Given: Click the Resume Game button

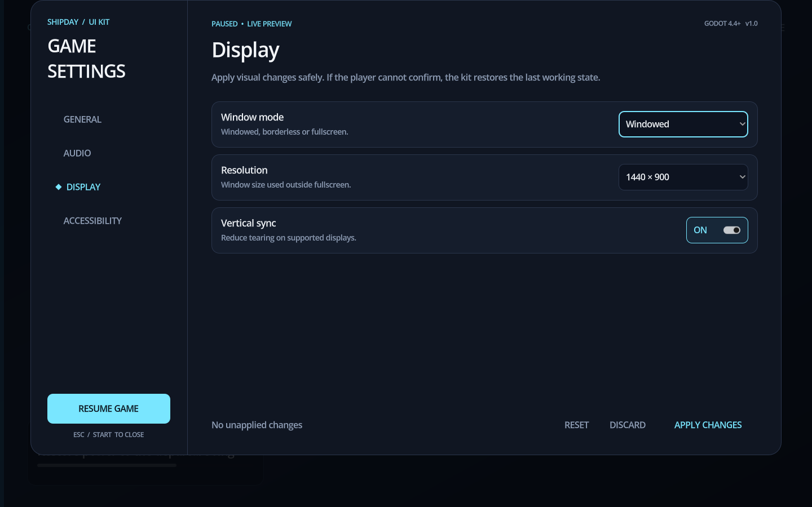Looking at the screenshot, I should (109, 408).
